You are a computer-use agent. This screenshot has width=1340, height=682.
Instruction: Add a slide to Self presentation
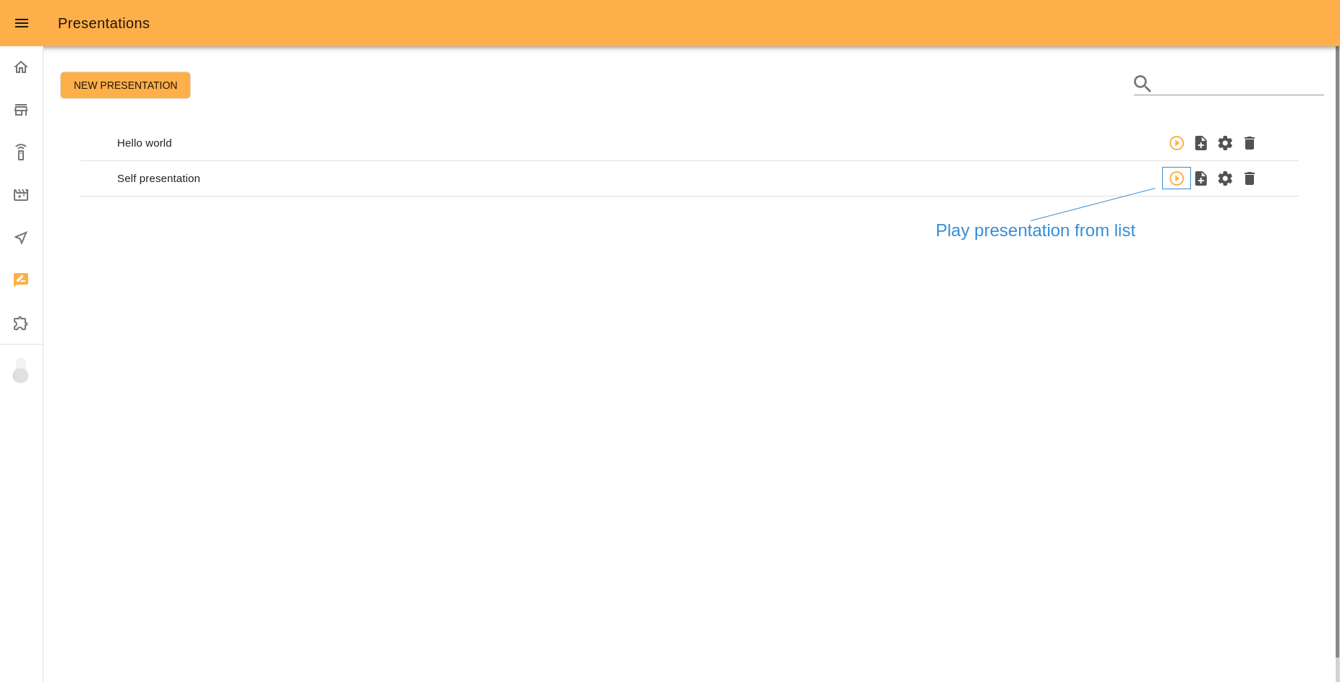pos(1201,178)
